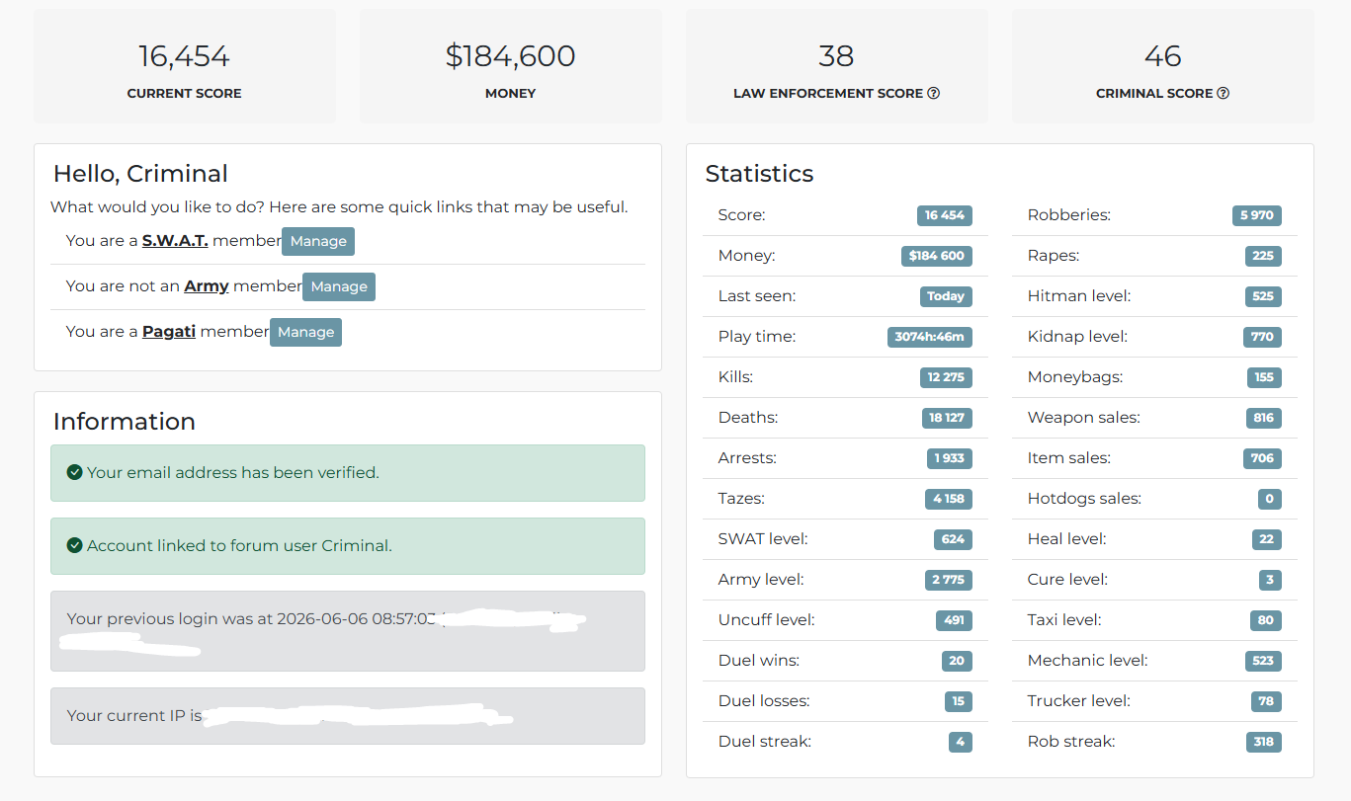Screen dimensions: 1351x801
Task: Open Manage for Pagati membership
Action: (306, 332)
